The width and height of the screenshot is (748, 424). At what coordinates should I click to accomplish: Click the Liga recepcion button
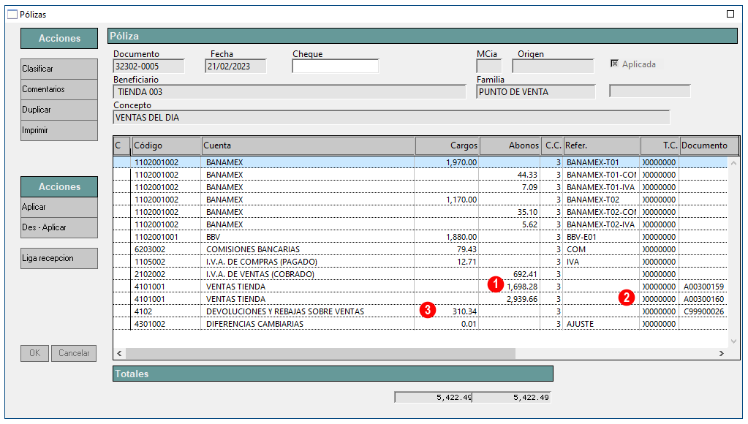pyautogui.click(x=59, y=258)
